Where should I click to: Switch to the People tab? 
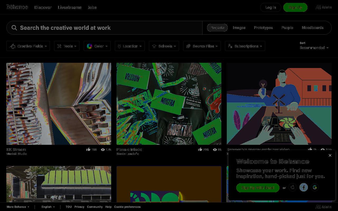point(287,28)
